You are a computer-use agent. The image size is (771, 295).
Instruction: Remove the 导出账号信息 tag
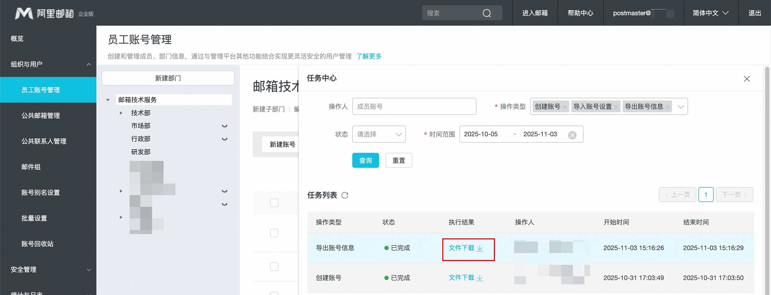(667, 107)
